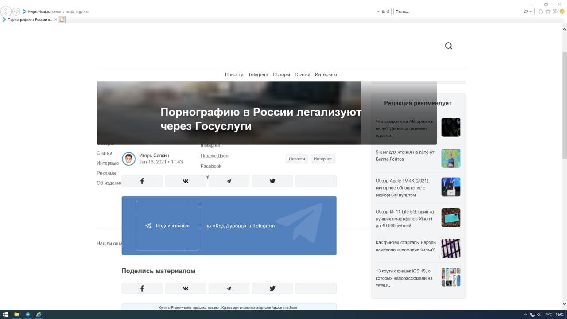Viewport: 567px width, 319px height.
Task: Go forward with browser Forward arrow
Action: click(x=16, y=12)
